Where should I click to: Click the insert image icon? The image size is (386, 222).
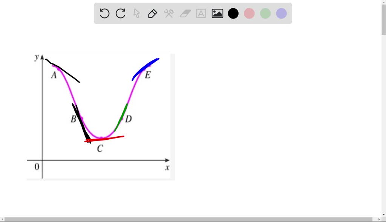tap(217, 13)
